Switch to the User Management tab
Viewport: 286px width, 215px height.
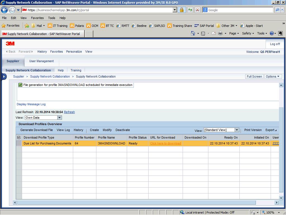pyautogui.click(x=42, y=61)
